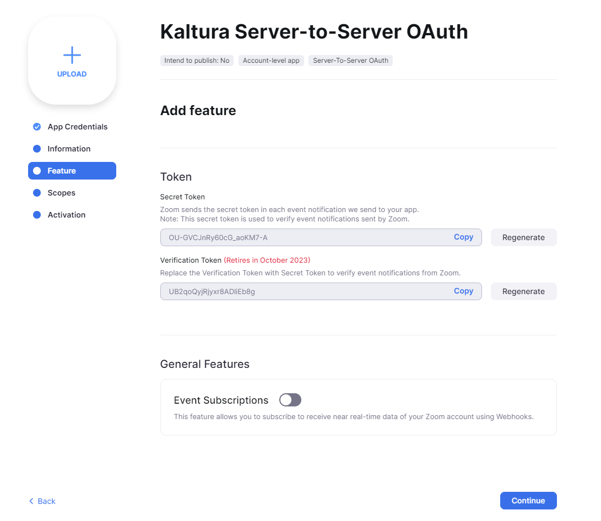Copy the Secret Token value
This screenshot has width=601, height=521.
(463, 237)
